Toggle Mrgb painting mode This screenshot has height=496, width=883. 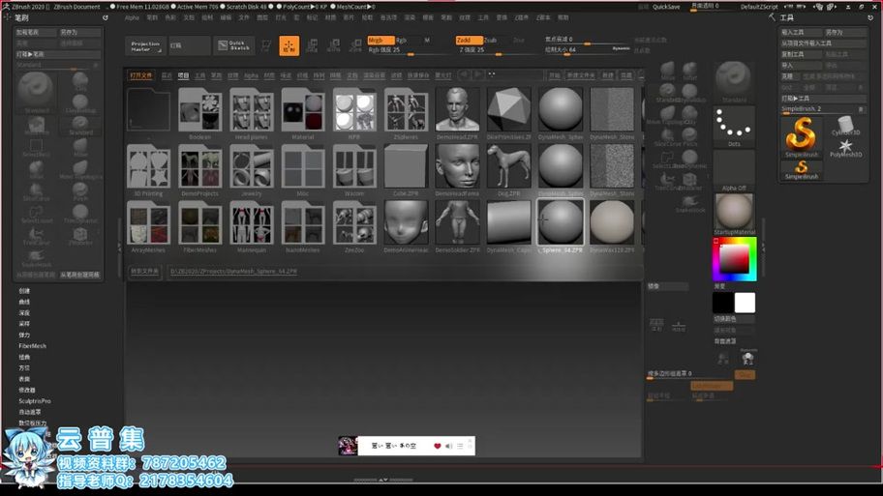coord(381,41)
